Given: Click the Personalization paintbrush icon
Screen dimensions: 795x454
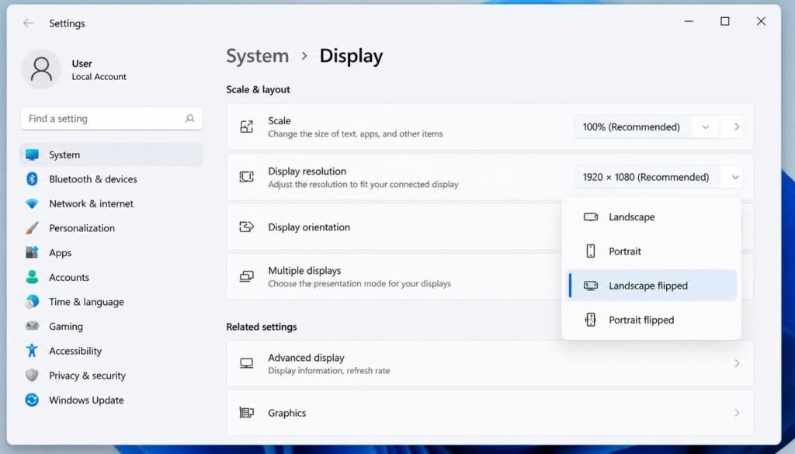Looking at the screenshot, I should tap(32, 228).
